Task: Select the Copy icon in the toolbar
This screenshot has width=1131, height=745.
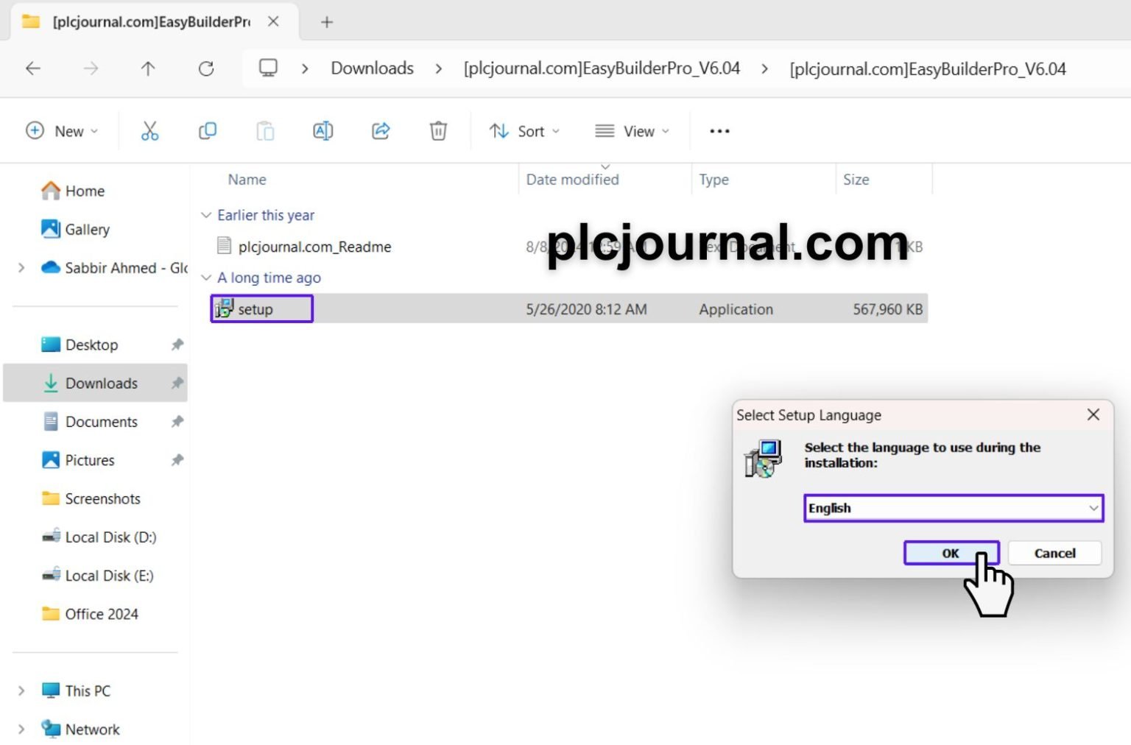Action: tap(207, 131)
